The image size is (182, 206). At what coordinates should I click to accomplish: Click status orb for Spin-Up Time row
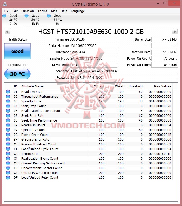click(x=8, y=101)
